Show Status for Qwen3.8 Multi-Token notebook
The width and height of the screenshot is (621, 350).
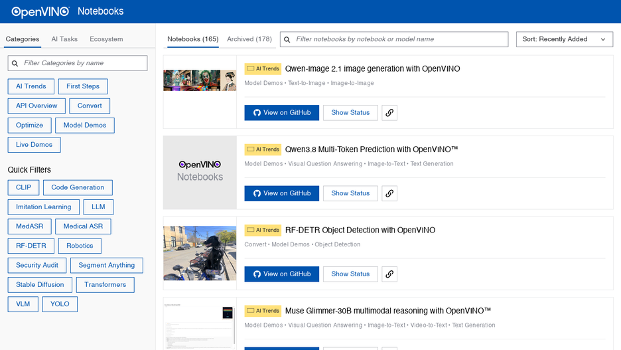[350, 193]
